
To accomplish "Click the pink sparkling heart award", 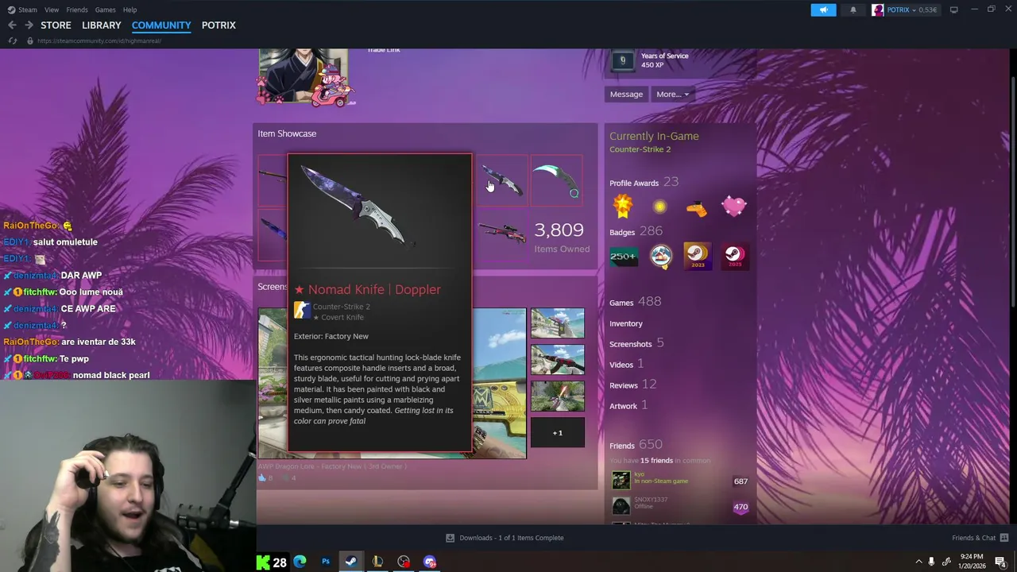I will pyautogui.click(x=734, y=207).
